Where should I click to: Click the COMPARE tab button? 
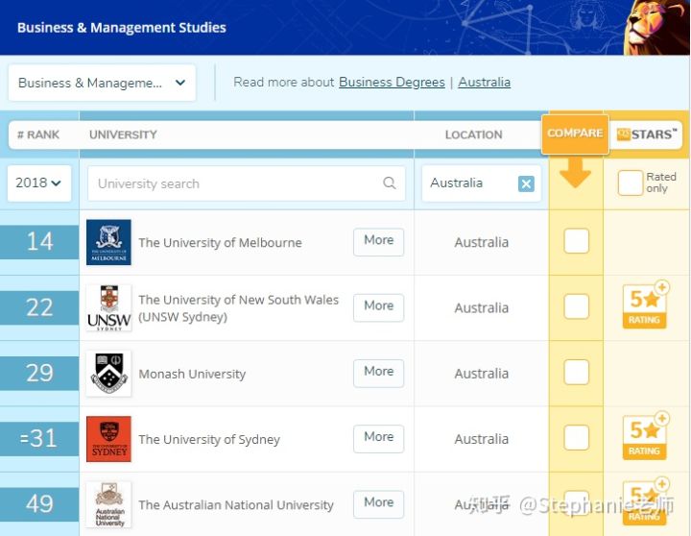[575, 134]
